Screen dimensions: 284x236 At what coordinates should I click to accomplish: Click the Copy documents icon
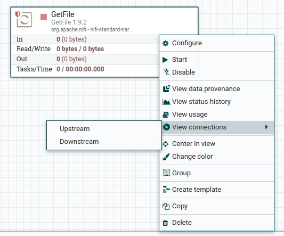pyautogui.click(x=166, y=206)
